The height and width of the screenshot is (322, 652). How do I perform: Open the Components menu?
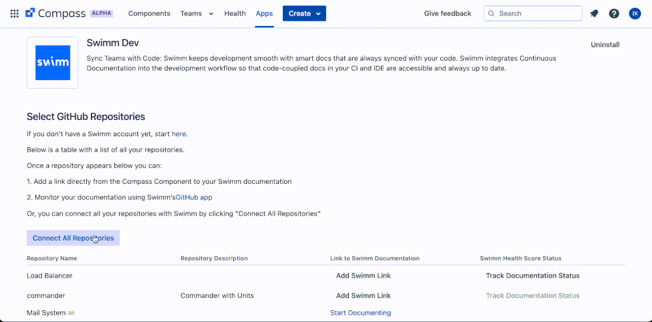(x=149, y=14)
